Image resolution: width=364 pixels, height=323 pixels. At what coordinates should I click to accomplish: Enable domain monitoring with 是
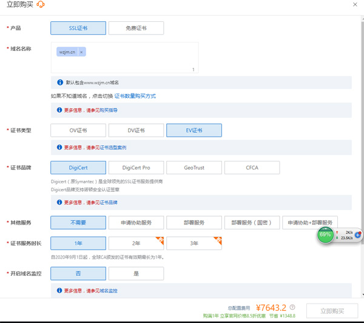(x=136, y=274)
